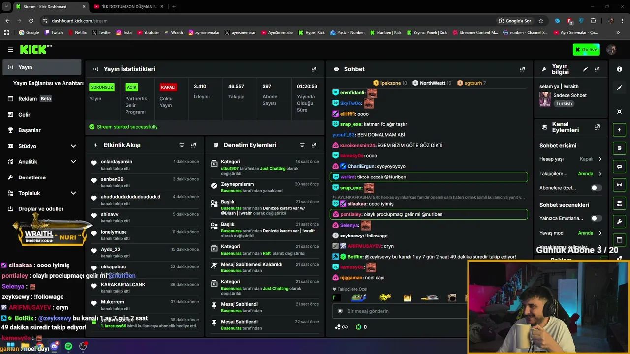Viewport: 630px width, 354px height.
Task: Open Yayın Bağlantısı ve Anahtarı page
Action: tap(48, 83)
